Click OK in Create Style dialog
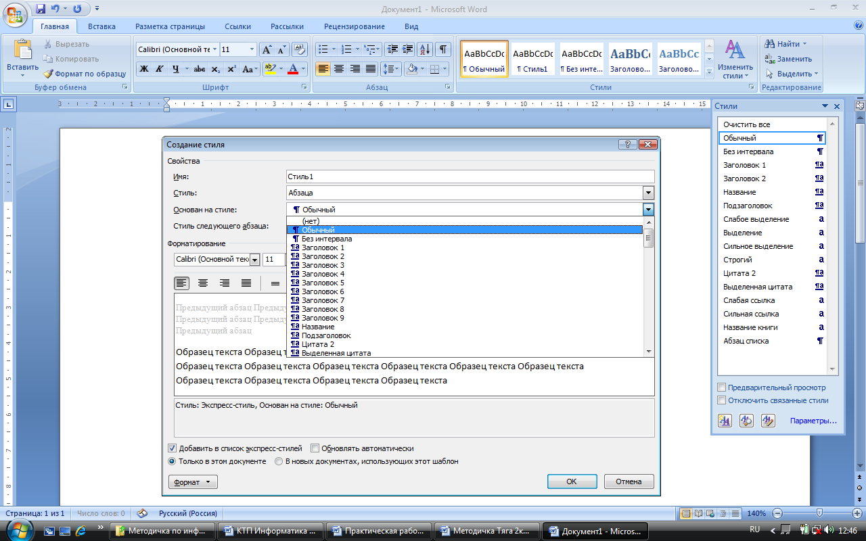Screen dimensions: 866x541 tap(572, 482)
